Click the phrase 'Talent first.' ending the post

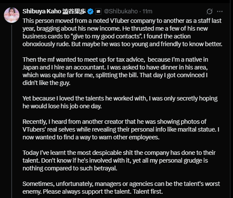pos(148,192)
